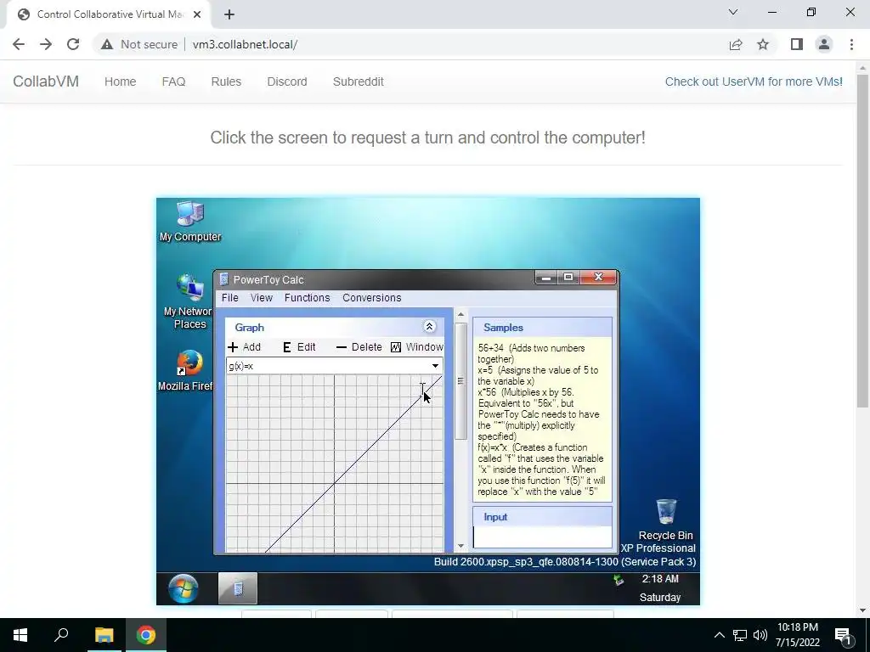Click the browser page vertical scrollbar

coord(862,241)
